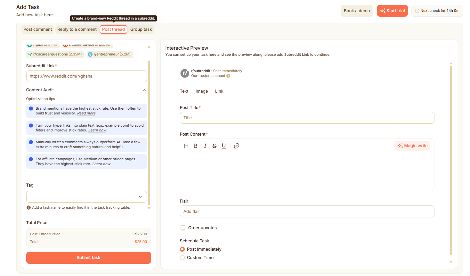
Task: Click the left panel scroll up arrow
Action: coord(149,47)
